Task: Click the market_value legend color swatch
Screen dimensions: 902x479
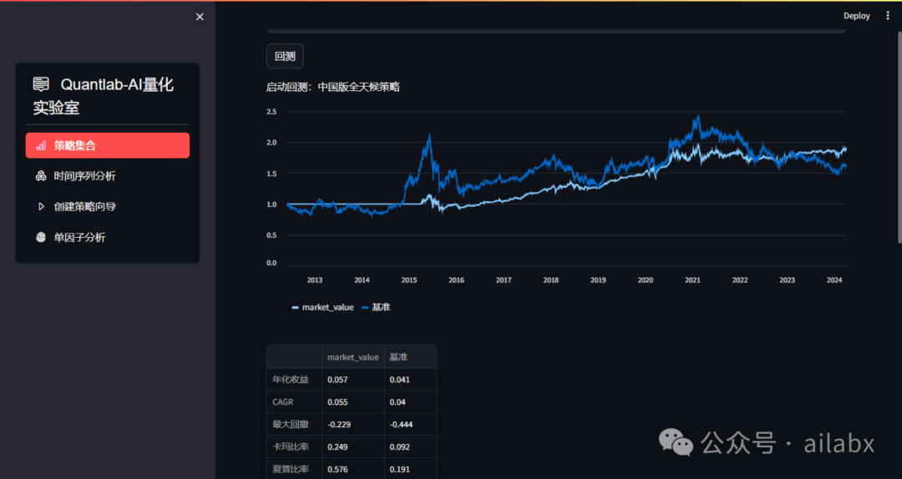Action: [295, 308]
